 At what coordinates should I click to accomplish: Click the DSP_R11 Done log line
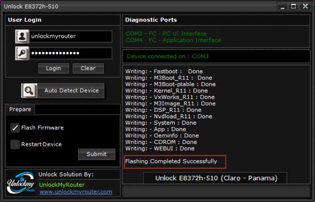pyautogui.click(x=163, y=110)
